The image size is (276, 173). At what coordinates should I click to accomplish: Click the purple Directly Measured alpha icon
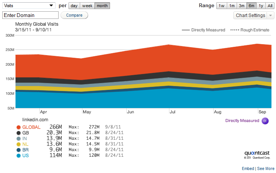[265, 121]
